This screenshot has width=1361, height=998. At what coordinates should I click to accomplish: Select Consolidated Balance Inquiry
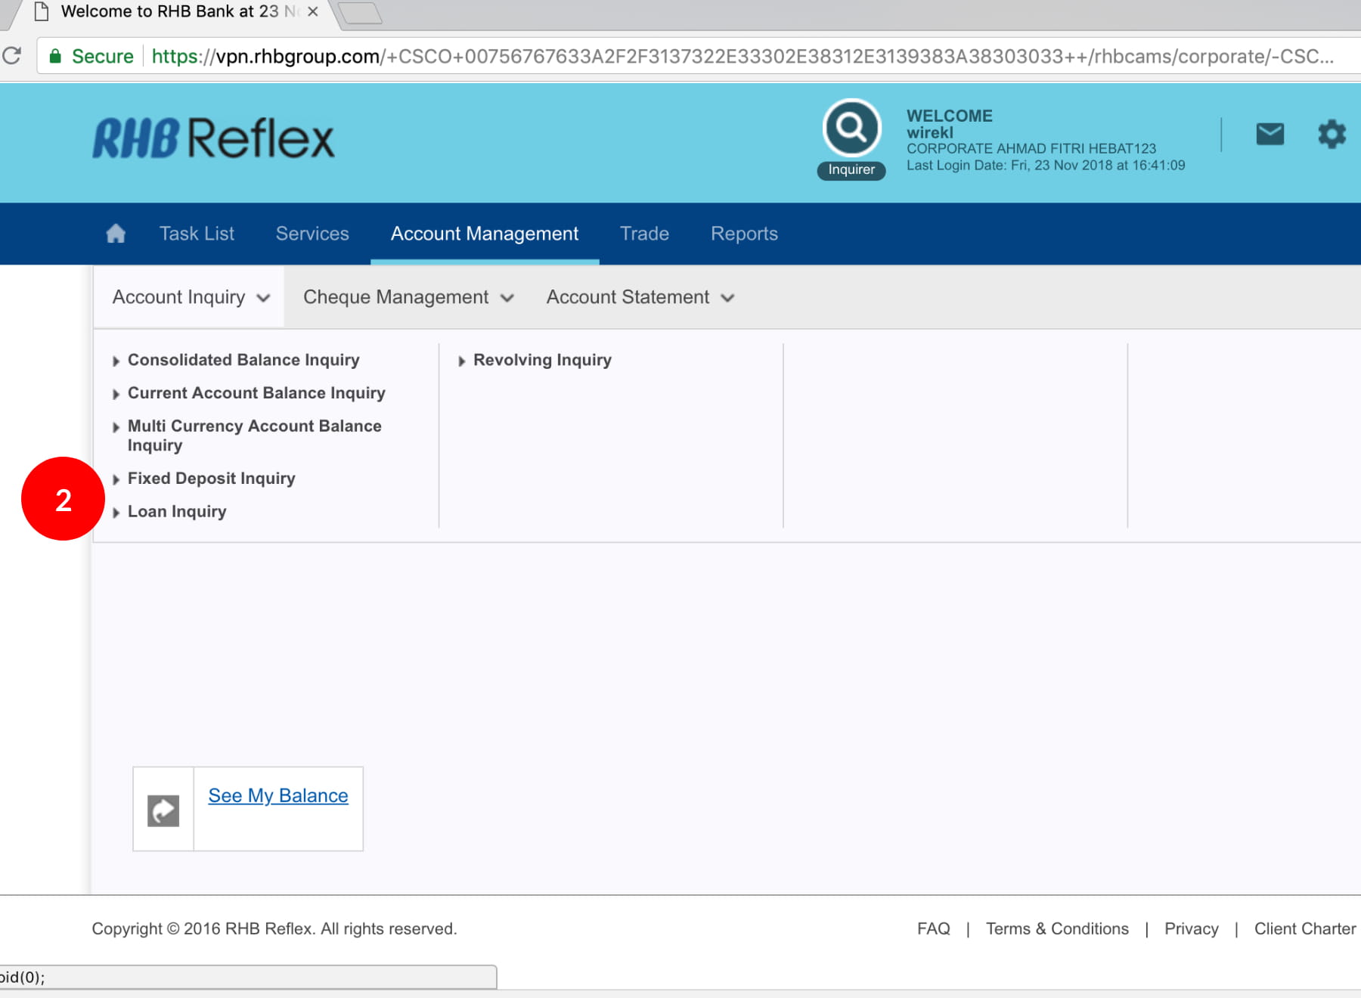pyautogui.click(x=243, y=360)
